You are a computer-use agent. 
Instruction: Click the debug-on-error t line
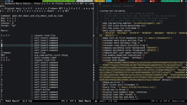click(112, 82)
